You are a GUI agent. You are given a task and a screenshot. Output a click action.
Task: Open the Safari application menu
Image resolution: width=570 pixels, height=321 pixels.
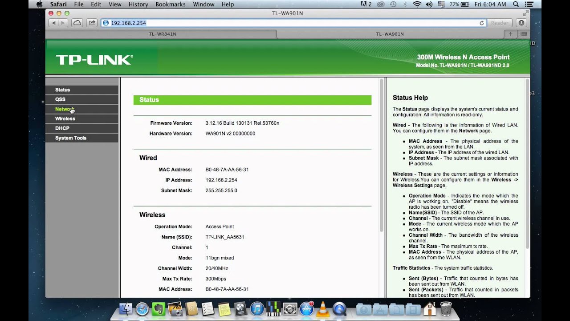[x=58, y=4]
